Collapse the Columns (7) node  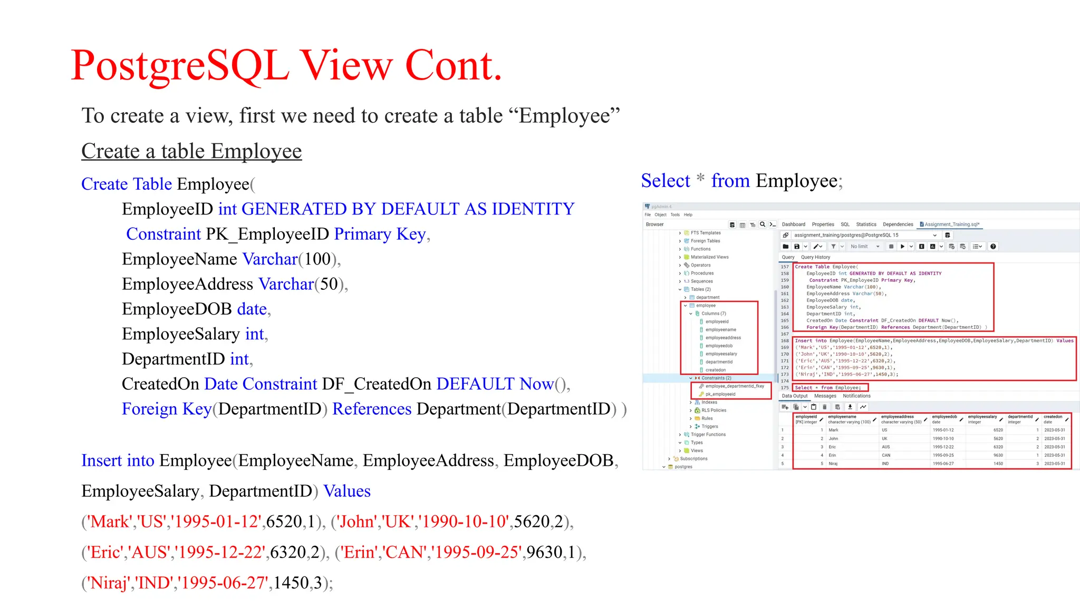tap(691, 314)
